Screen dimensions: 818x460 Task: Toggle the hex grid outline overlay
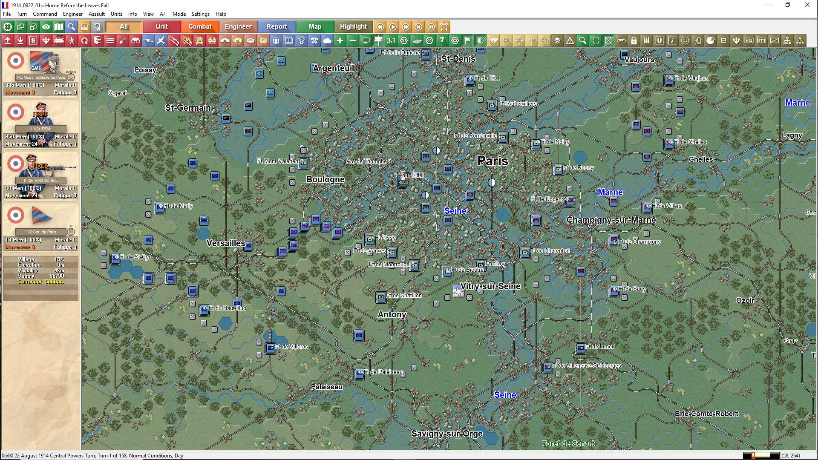(455, 40)
